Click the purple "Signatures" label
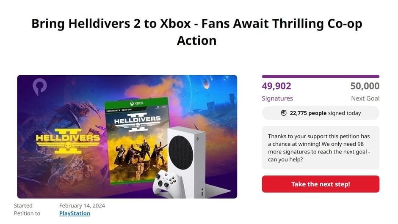 (x=277, y=98)
